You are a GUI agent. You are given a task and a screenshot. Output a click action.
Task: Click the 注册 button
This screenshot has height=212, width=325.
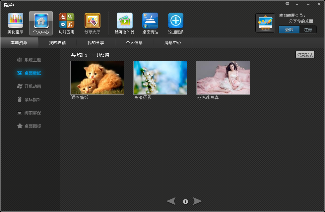click(x=308, y=29)
